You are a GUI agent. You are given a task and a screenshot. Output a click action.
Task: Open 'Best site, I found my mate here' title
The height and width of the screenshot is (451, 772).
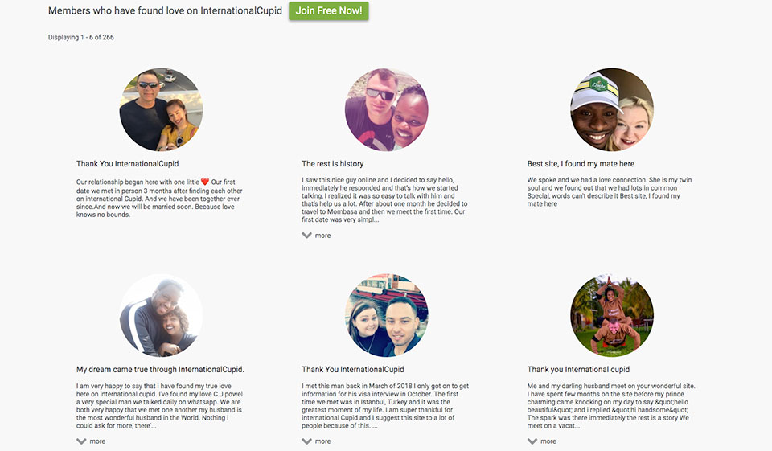(581, 164)
